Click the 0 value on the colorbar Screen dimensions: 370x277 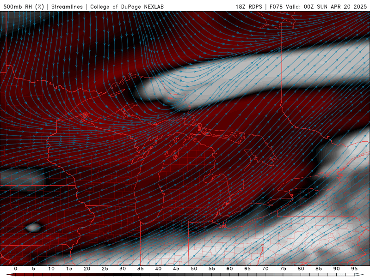click(x=16, y=269)
